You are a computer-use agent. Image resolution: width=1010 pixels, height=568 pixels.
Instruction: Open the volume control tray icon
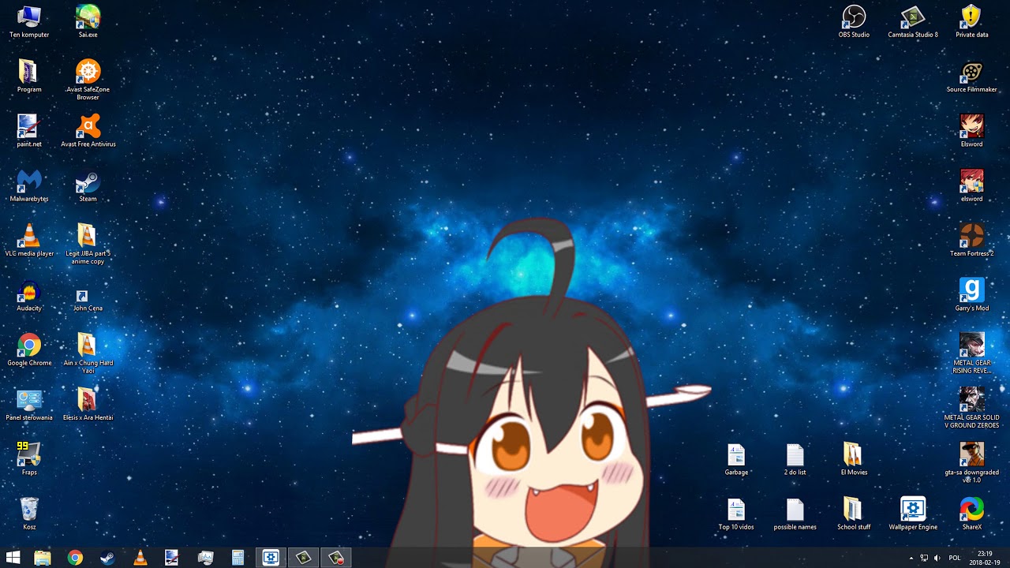(x=937, y=558)
